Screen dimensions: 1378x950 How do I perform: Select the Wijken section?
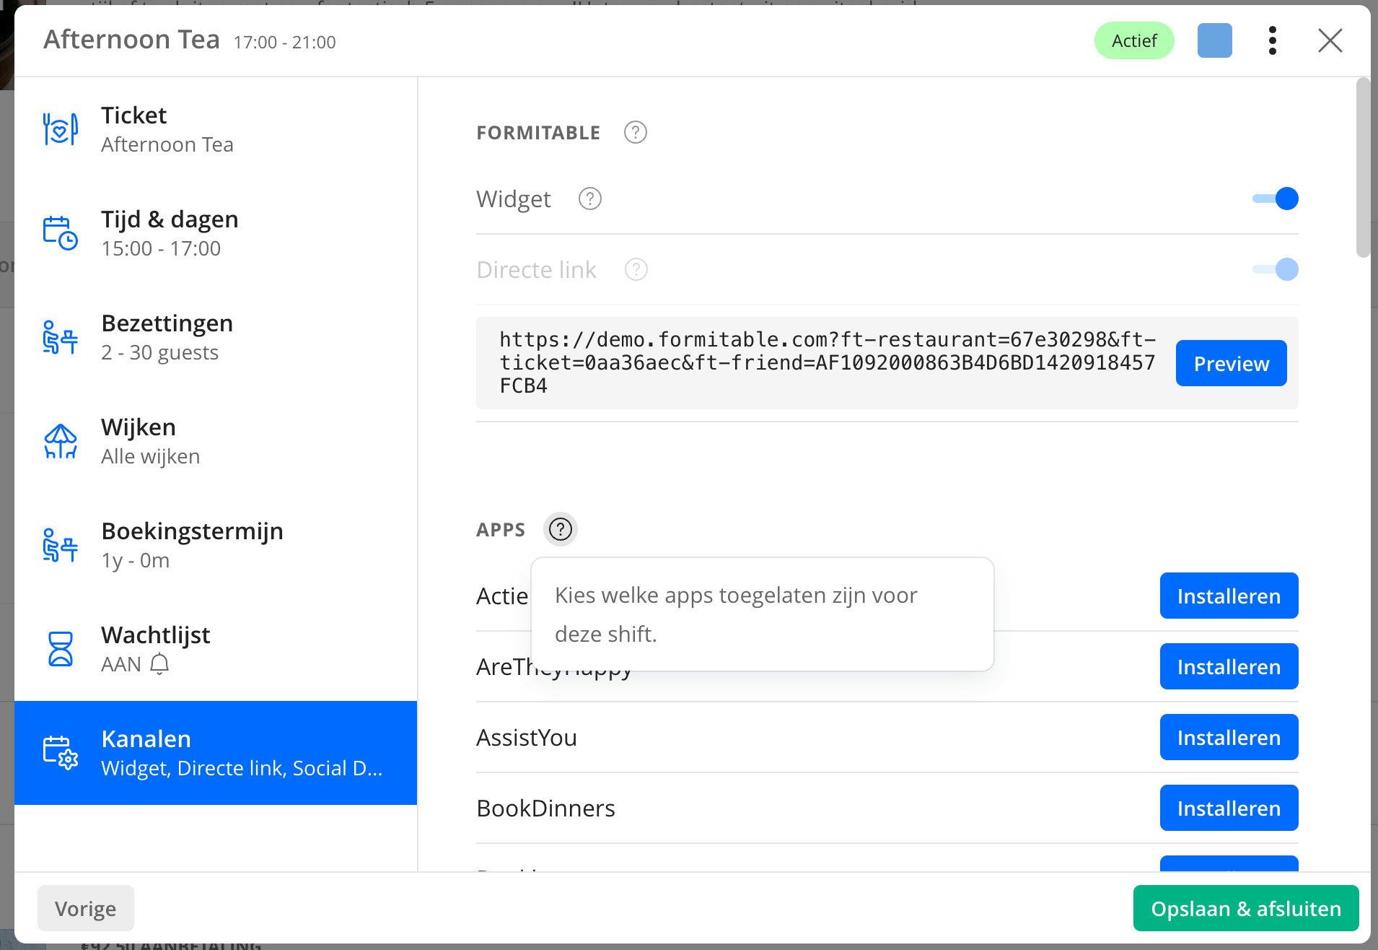pyautogui.click(x=216, y=441)
